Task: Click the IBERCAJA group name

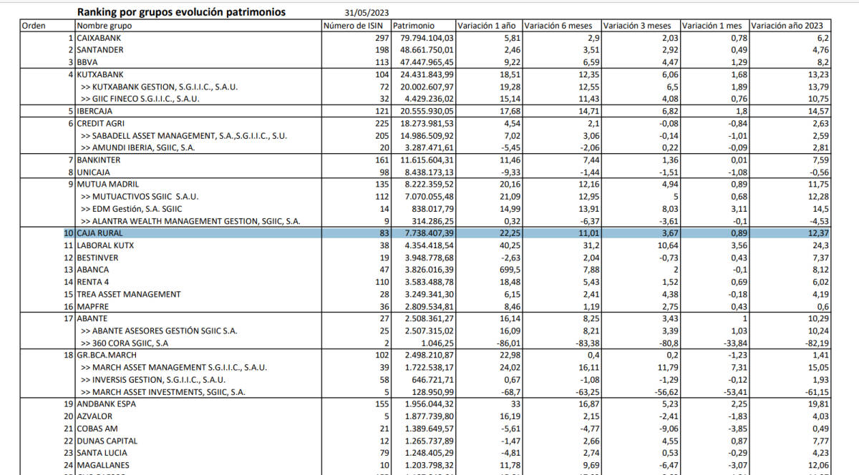Action: coord(94,111)
